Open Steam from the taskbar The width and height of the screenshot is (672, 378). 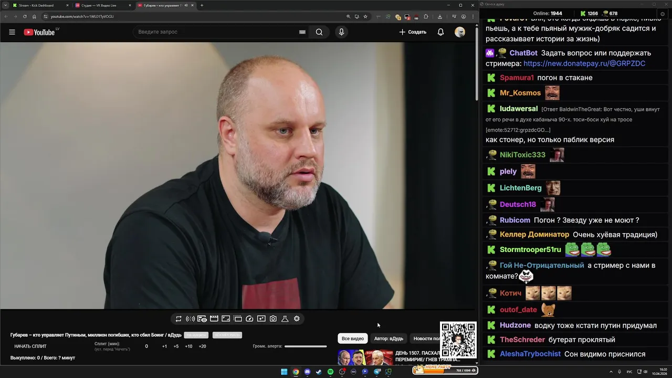pos(319,372)
